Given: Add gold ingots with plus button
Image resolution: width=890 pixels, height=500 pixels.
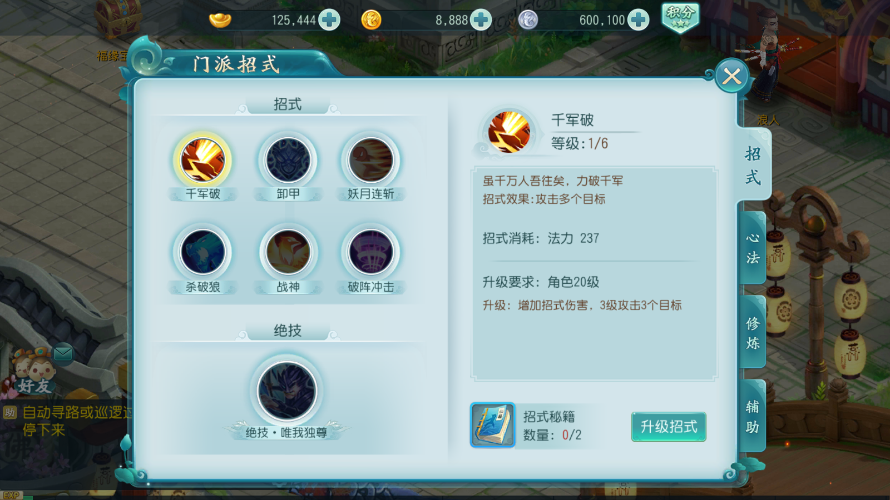Looking at the screenshot, I should 329,20.
